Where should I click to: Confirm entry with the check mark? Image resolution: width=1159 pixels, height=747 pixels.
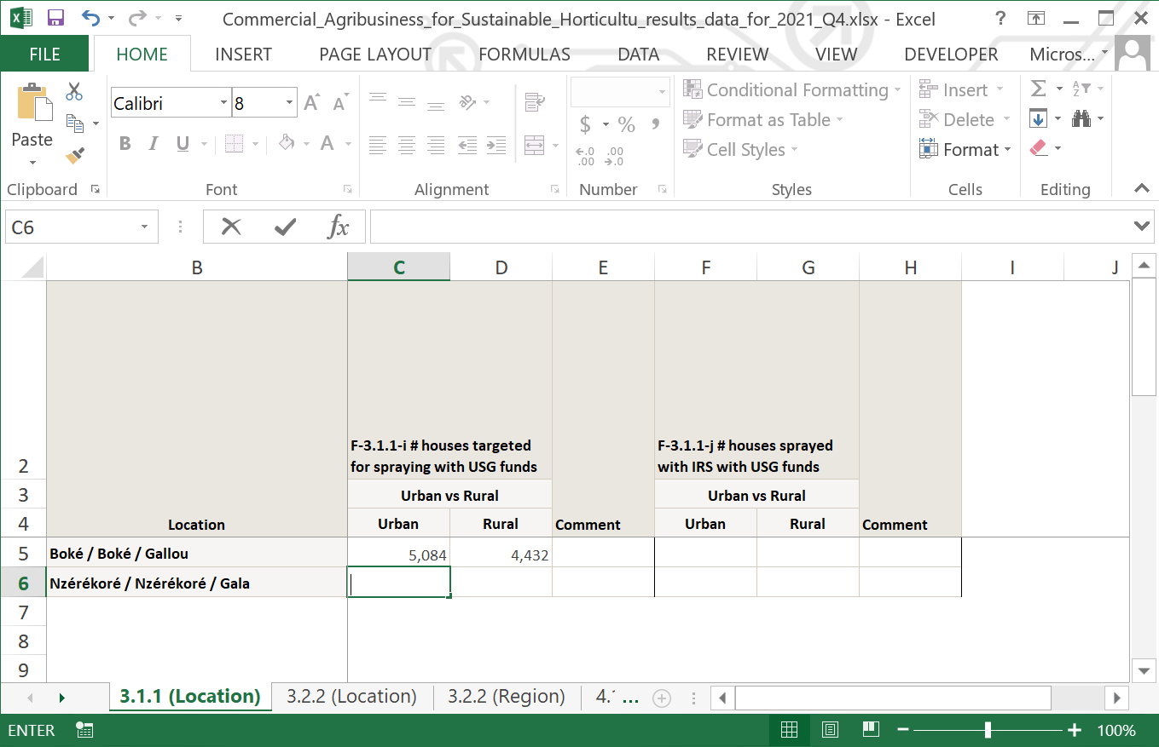[x=285, y=227]
